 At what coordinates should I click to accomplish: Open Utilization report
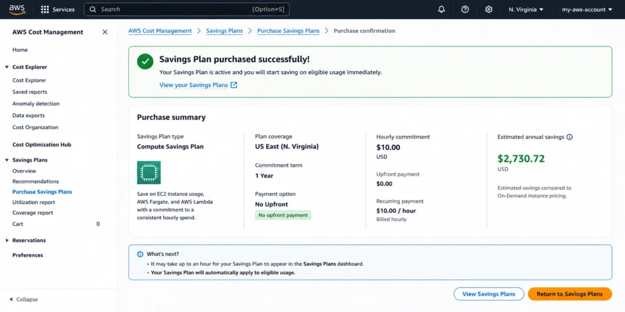point(34,202)
